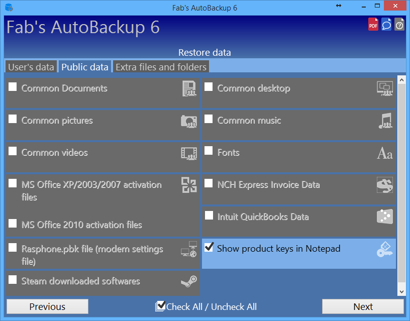The height and width of the screenshot is (321, 410).
Task: Click the 'Steam downloaded softwares' label
Action: pyautogui.click(x=80, y=281)
